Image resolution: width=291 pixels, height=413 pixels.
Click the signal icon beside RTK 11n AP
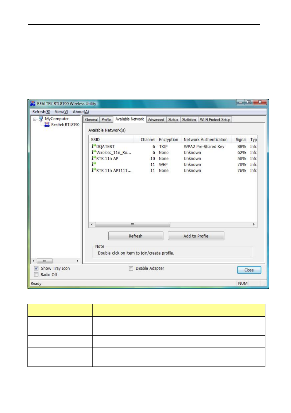click(94, 158)
